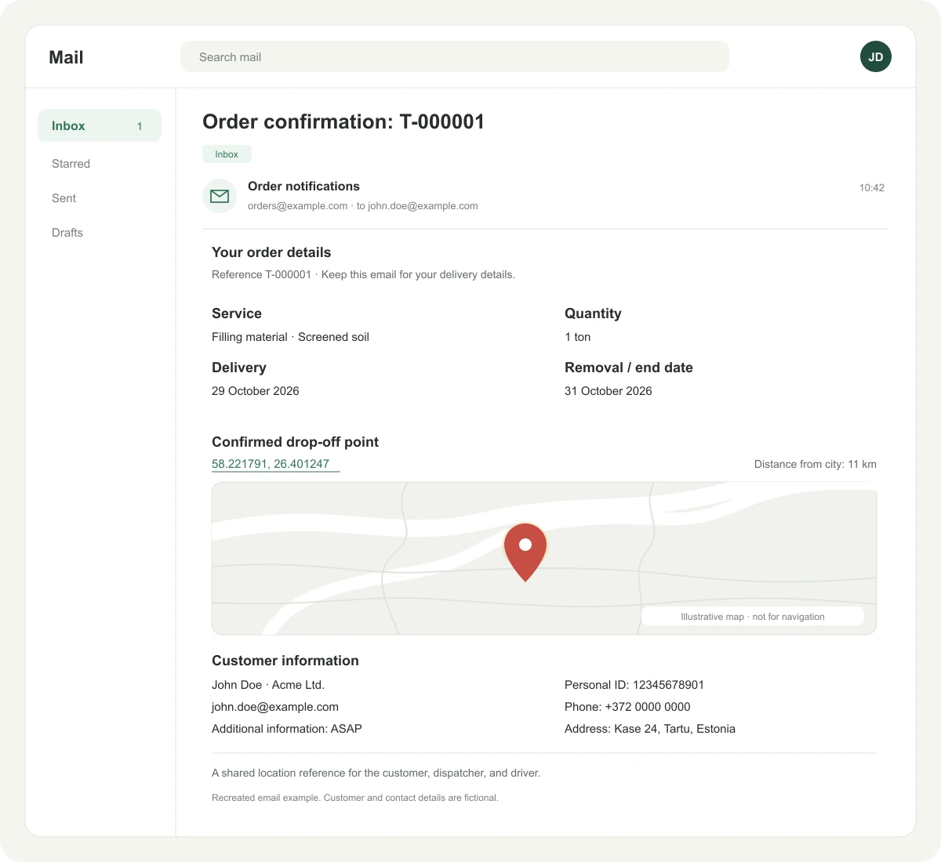This screenshot has width=941, height=862.
Task: Open the Starred folder
Action: (x=71, y=164)
